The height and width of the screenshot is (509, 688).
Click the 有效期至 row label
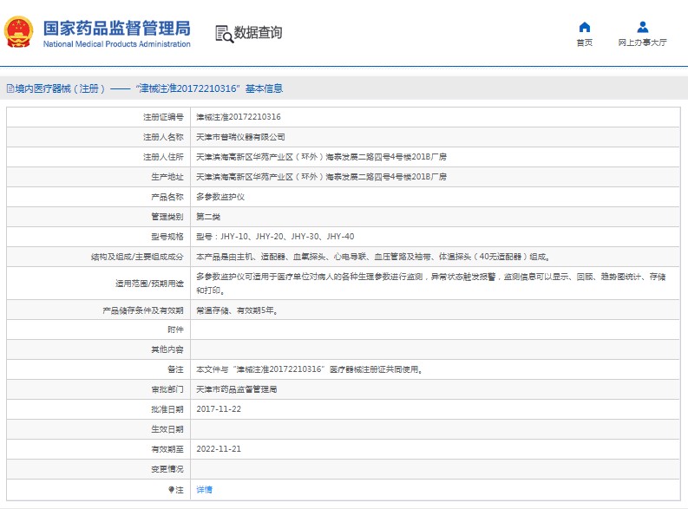tap(167, 449)
